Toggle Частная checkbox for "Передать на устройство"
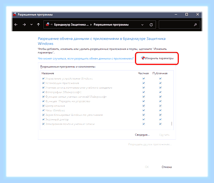This screenshot has height=183, width=214. pos(144,101)
